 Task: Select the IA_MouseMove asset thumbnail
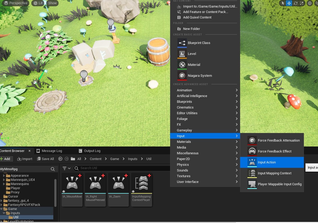(72, 189)
